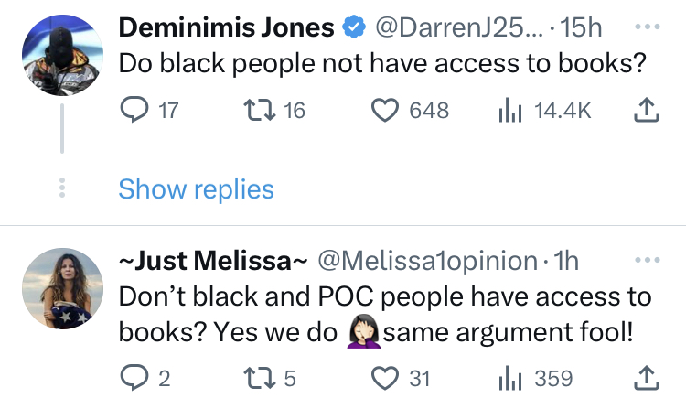
Task: Click the Show replies link
Action: (x=196, y=189)
